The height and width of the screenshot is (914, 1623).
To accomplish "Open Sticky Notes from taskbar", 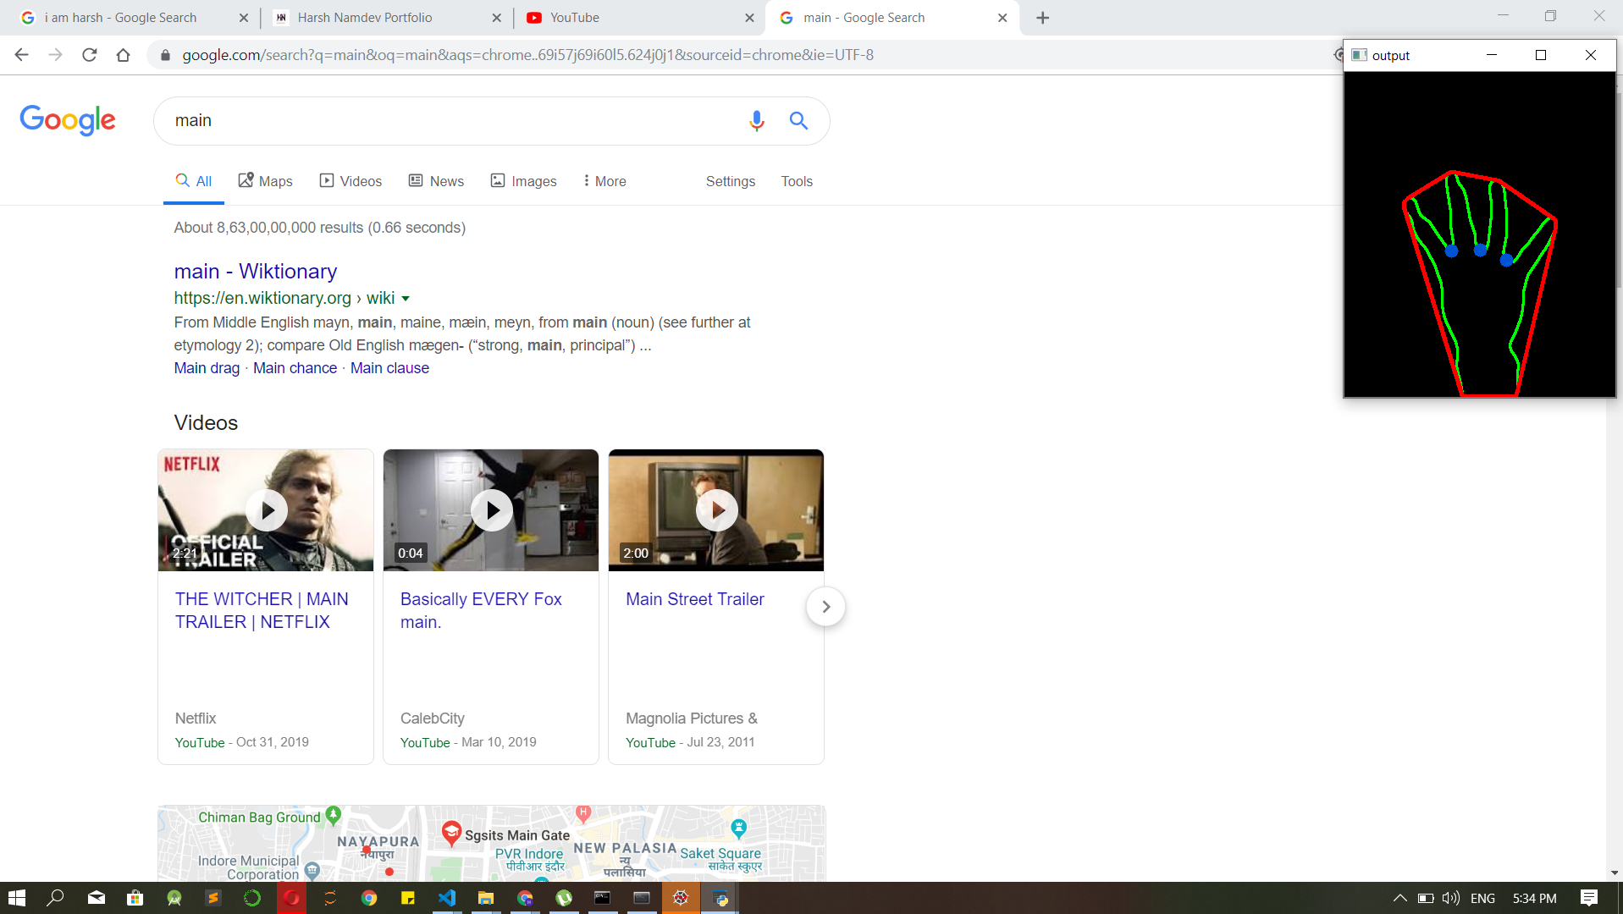I will click(x=408, y=898).
